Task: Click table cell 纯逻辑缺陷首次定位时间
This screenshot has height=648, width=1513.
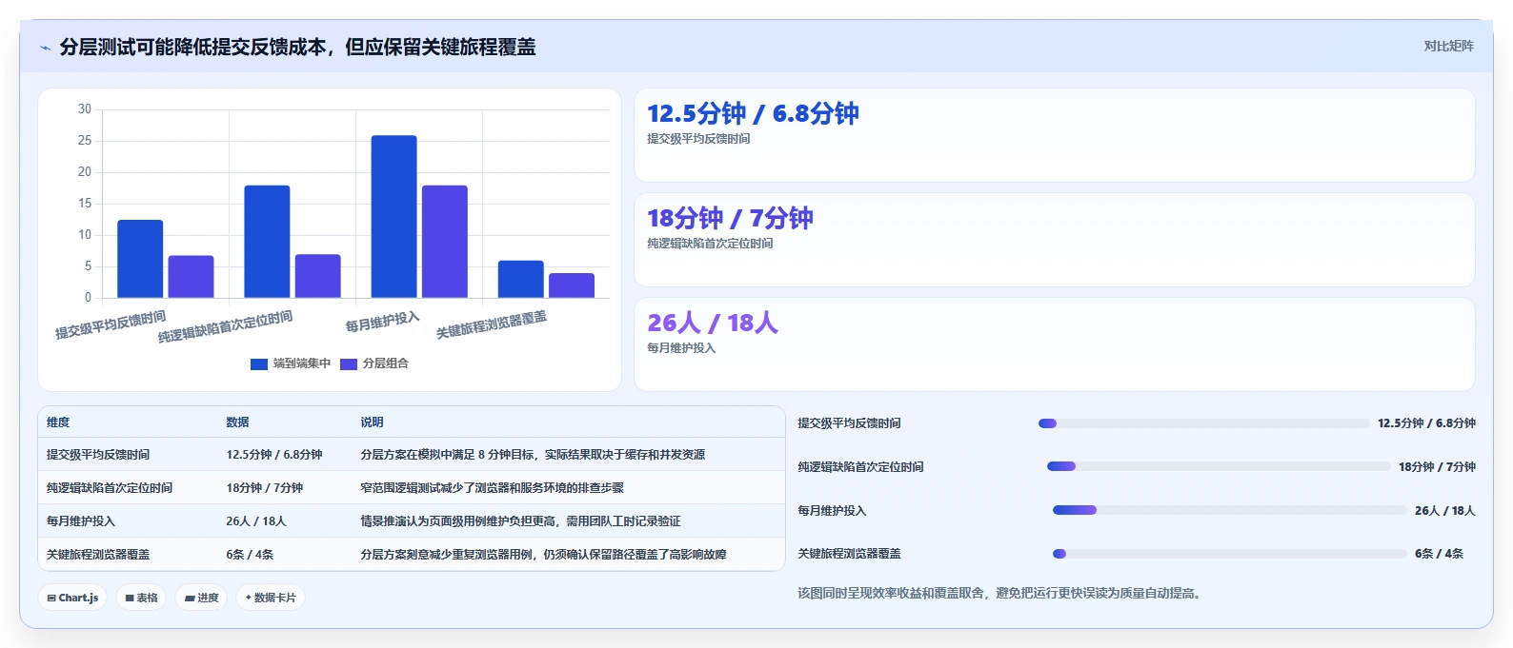Action: pyautogui.click(x=110, y=488)
